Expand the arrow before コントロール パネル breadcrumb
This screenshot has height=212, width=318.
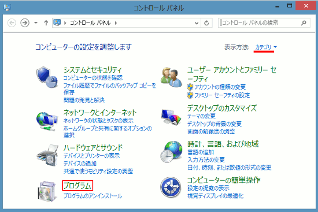[65, 23]
